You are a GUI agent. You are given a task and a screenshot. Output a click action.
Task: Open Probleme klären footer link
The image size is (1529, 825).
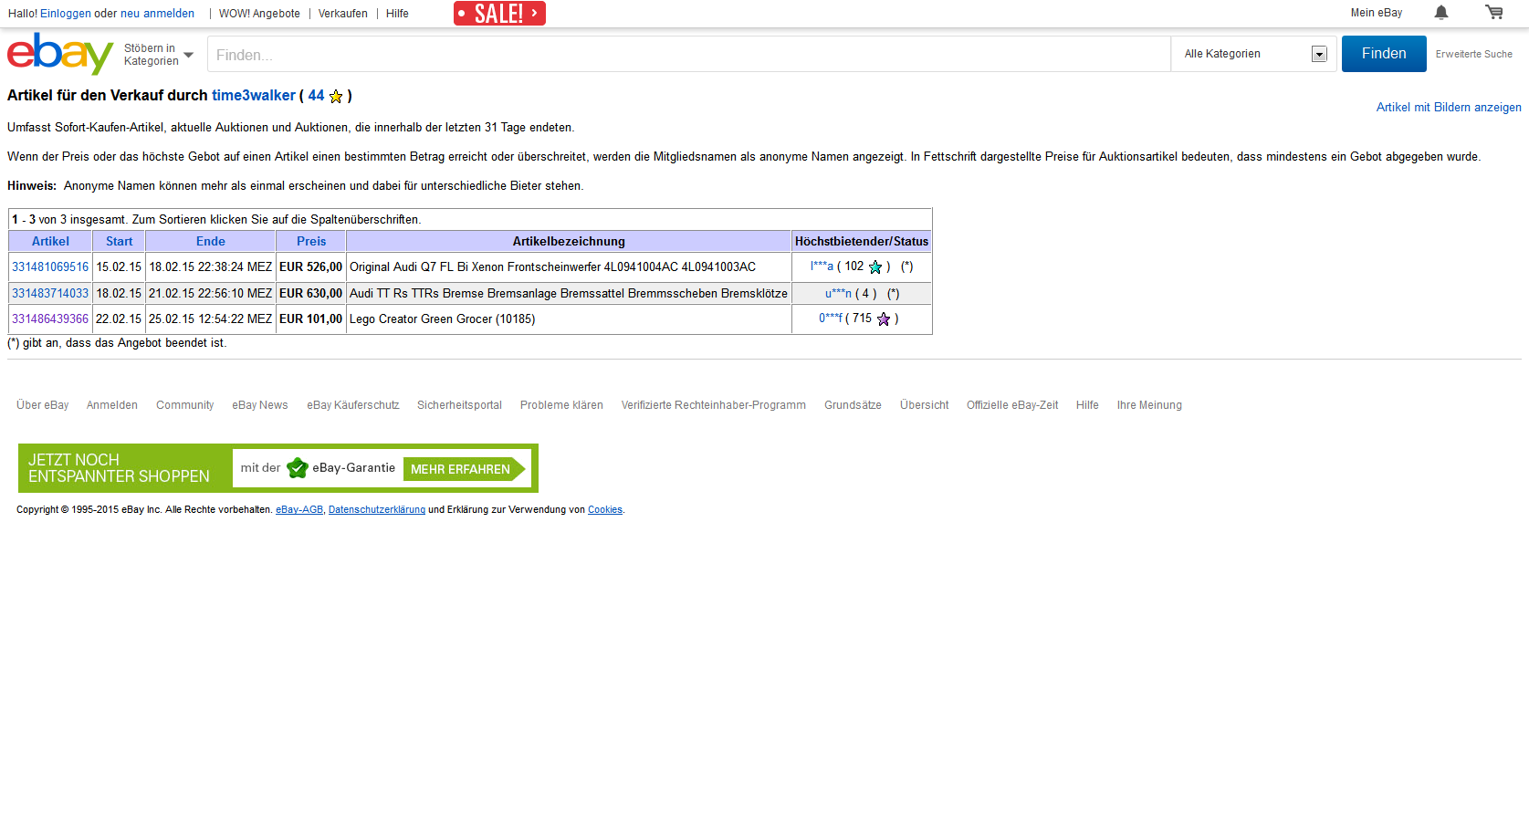(x=561, y=405)
